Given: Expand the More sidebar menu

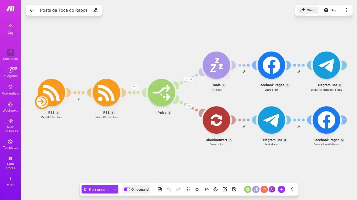Looking at the screenshot, I should [10, 181].
